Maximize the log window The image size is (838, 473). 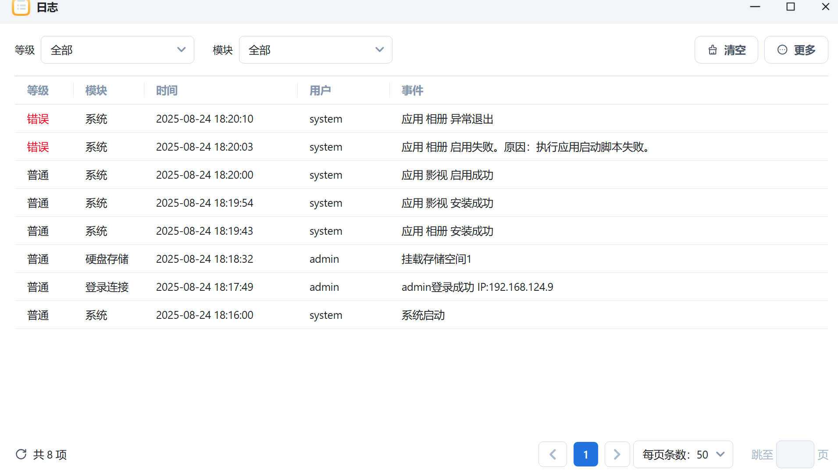pyautogui.click(x=790, y=7)
